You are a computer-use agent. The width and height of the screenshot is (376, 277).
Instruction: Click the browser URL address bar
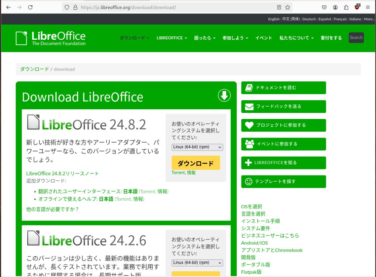(177, 7)
